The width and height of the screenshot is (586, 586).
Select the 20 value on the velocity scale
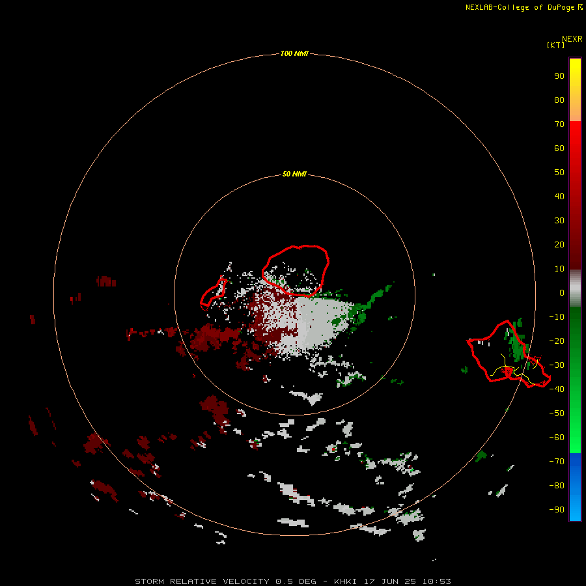(x=559, y=244)
